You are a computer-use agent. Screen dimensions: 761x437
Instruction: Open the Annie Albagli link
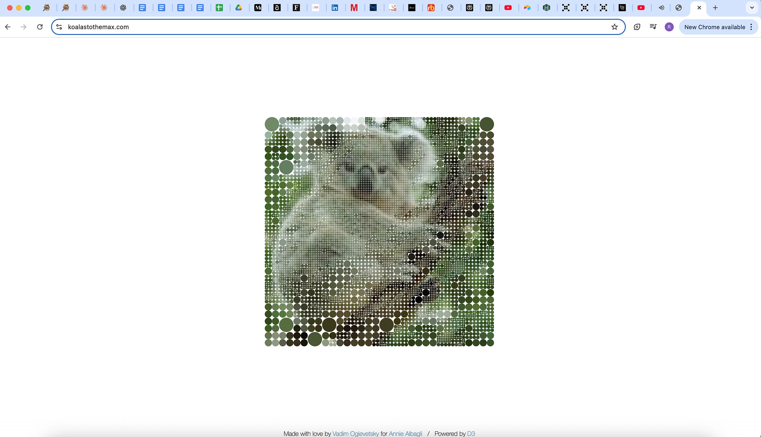pyautogui.click(x=405, y=434)
